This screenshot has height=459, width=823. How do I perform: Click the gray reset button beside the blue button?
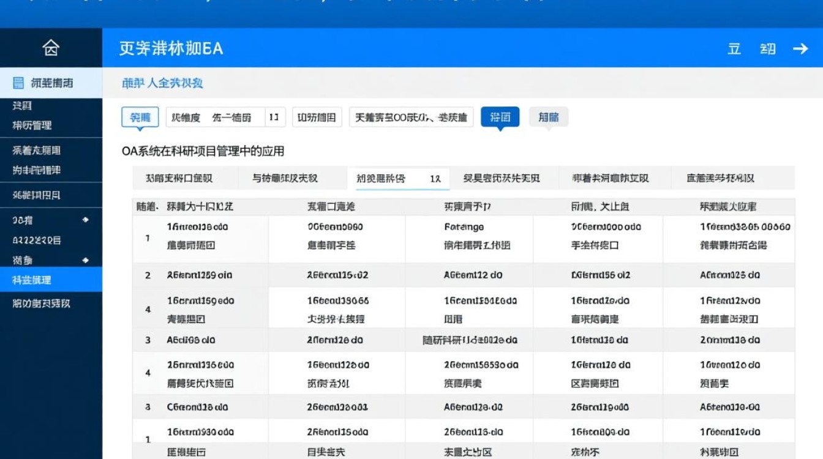click(x=548, y=117)
